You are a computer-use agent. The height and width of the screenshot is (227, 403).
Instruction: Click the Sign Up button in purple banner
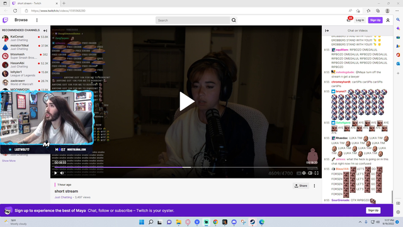pyautogui.click(x=373, y=210)
